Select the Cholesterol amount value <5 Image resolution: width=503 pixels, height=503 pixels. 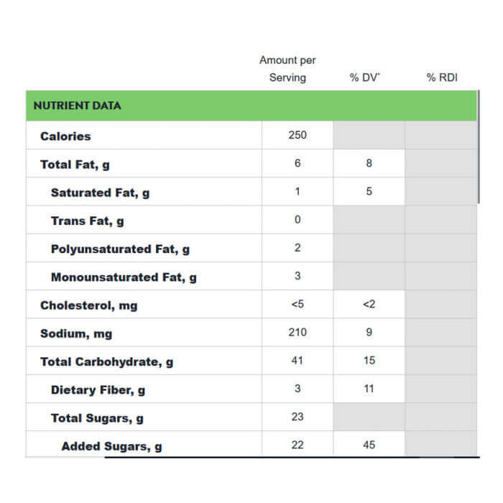[x=297, y=304]
